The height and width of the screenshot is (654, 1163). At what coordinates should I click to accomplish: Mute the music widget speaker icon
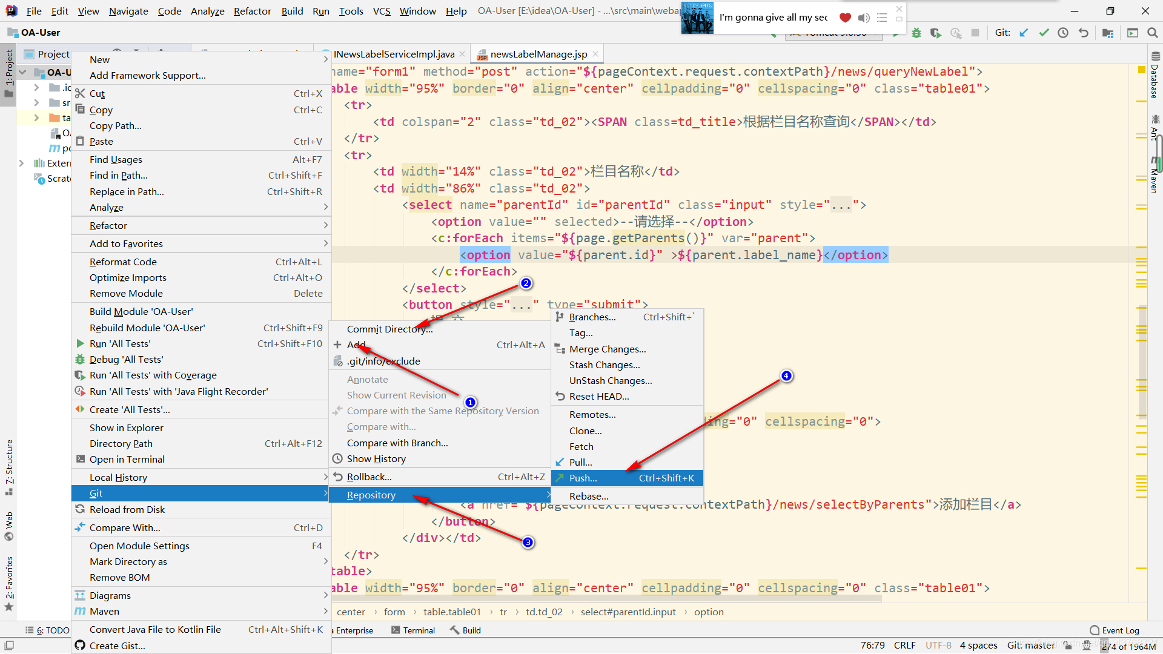[x=864, y=18]
